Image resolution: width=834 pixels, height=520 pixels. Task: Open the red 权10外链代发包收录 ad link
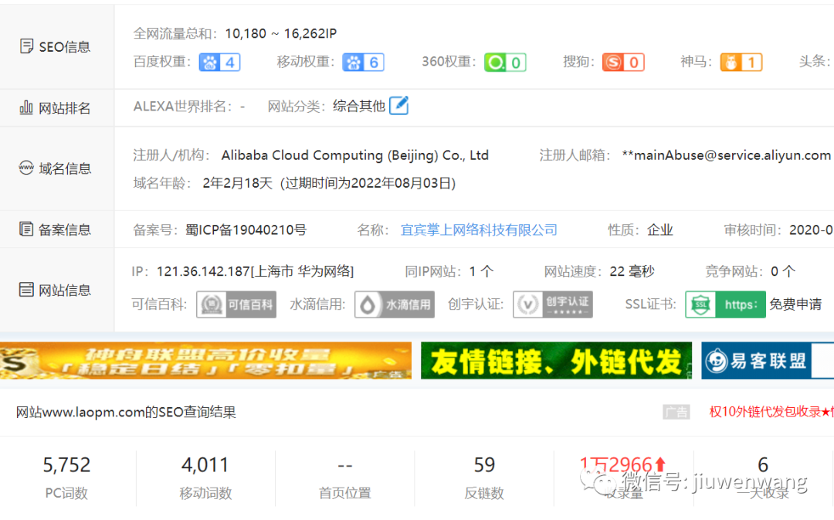pos(771,411)
